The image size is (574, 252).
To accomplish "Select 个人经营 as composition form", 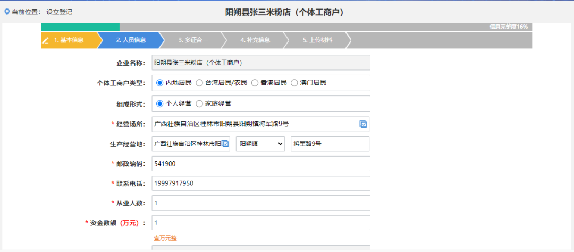I will tap(159, 103).
